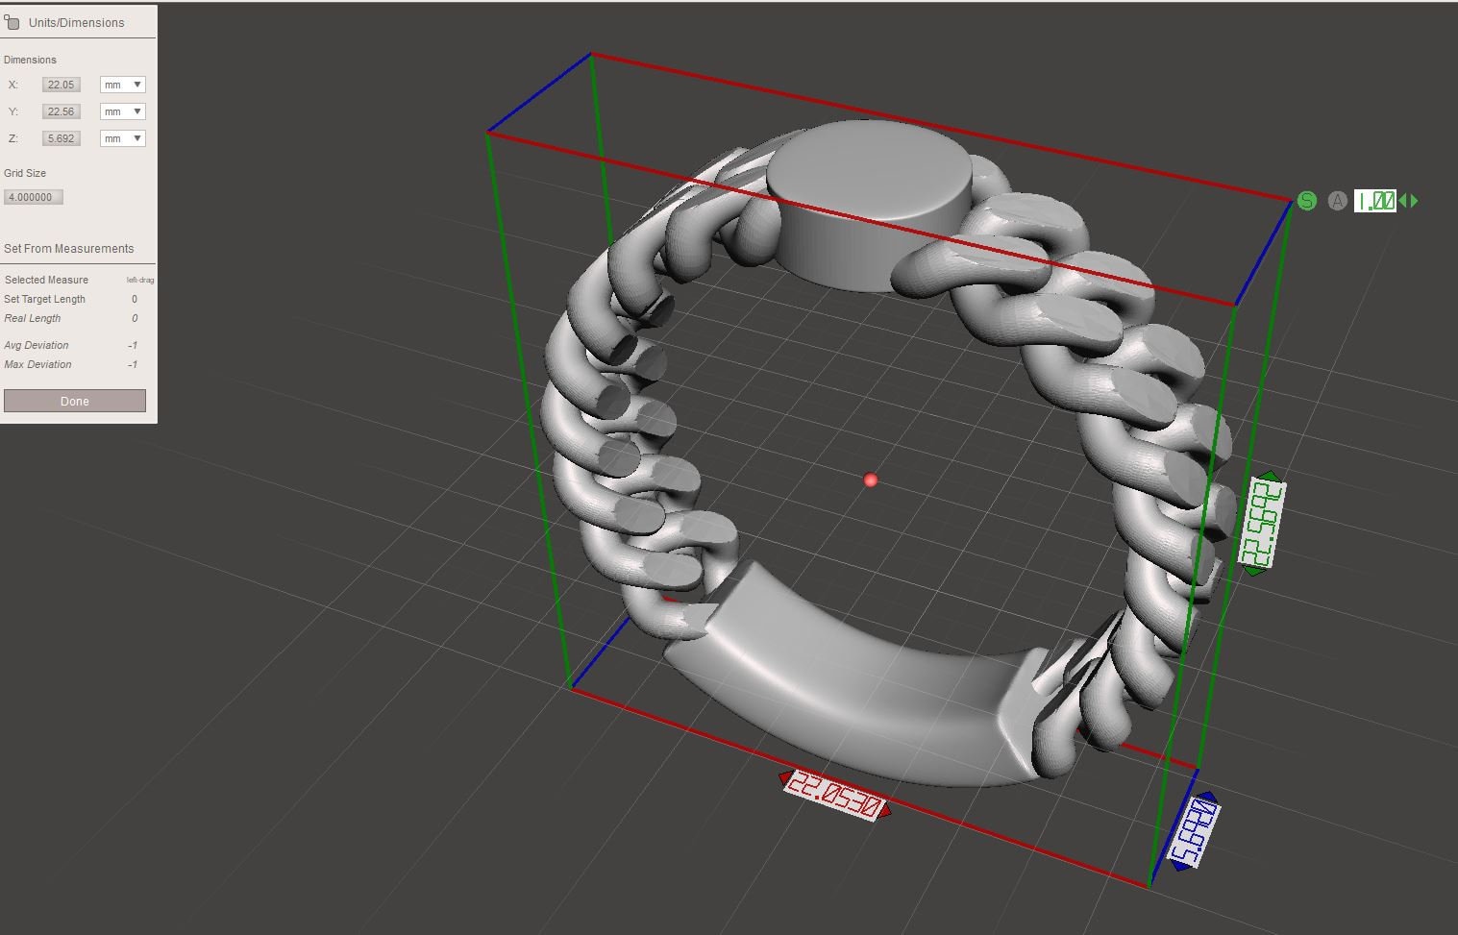Open the Y dimension mm units dropdown
The width and height of the screenshot is (1458, 935).
122,111
